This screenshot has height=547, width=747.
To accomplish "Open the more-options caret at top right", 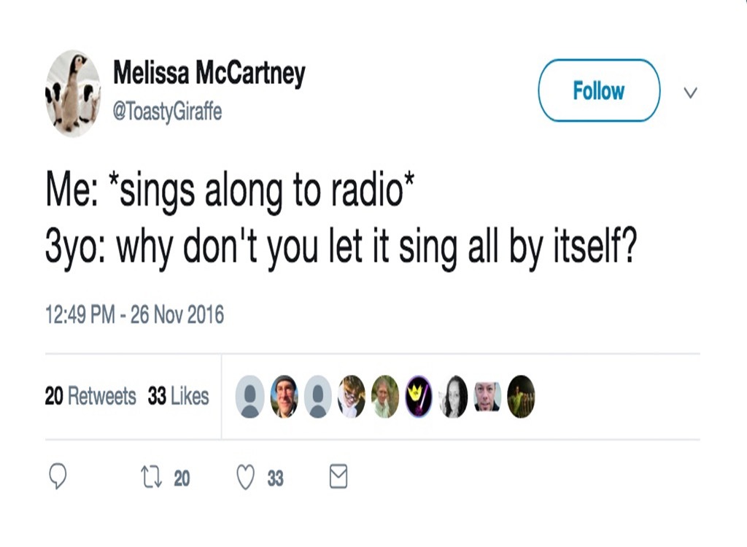I will pos(690,93).
